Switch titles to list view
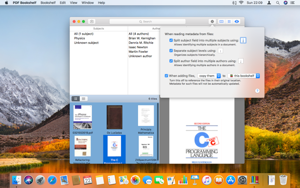This screenshot has height=188, width=300. point(84,99)
